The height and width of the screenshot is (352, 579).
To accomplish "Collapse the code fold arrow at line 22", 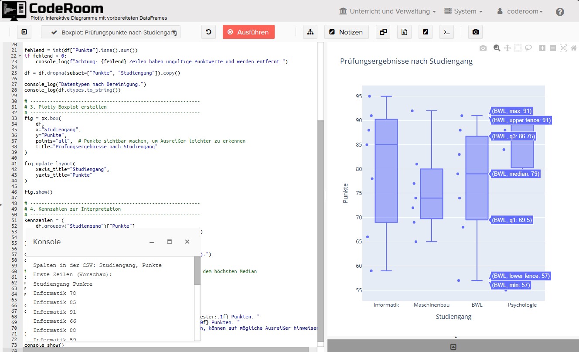I will point(20,56).
